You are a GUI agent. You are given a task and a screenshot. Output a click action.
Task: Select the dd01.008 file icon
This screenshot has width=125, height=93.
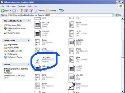click(x=37, y=33)
